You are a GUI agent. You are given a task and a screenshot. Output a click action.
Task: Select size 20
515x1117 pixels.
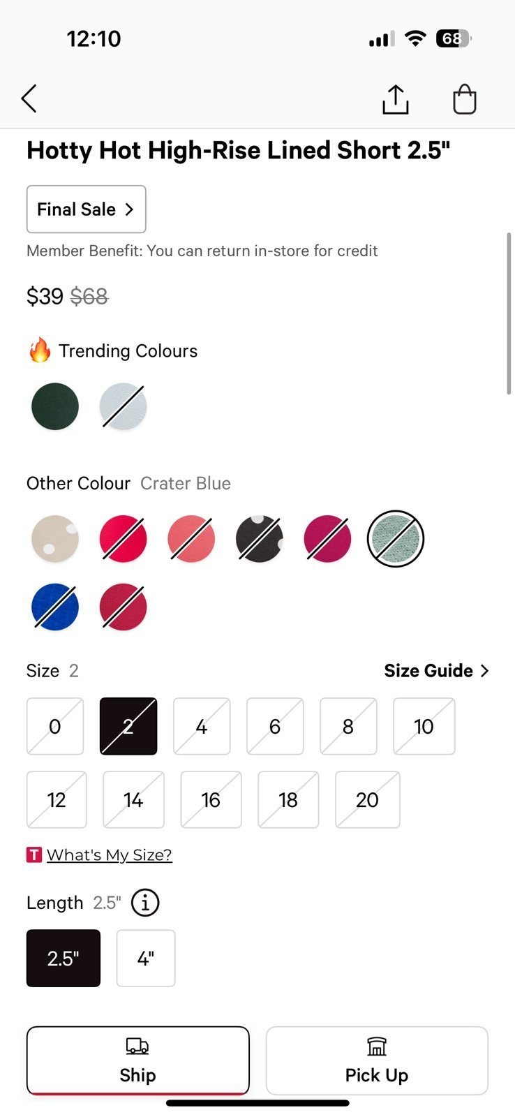[368, 799]
